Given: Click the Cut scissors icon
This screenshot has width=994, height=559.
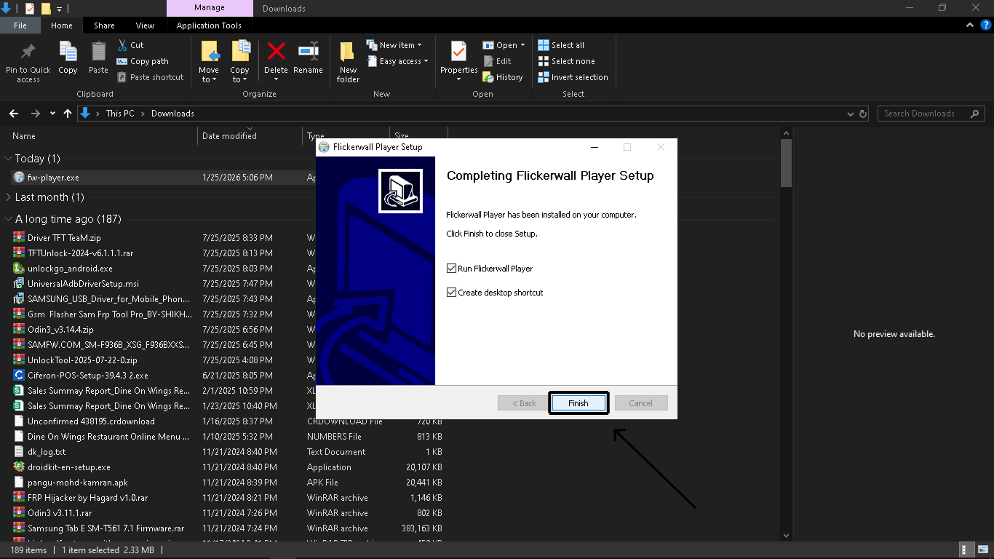Looking at the screenshot, I should pyautogui.click(x=122, y=45).
